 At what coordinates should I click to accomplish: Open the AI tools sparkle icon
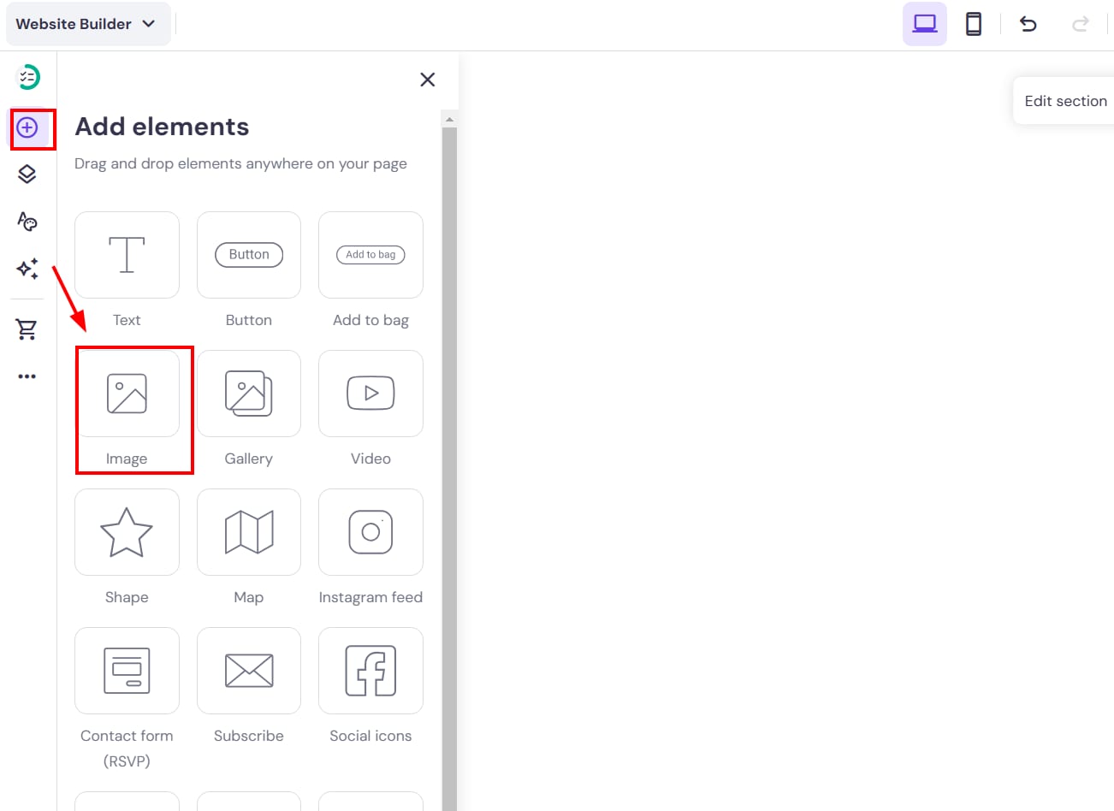pyautogui.click(x=27, y=269)
